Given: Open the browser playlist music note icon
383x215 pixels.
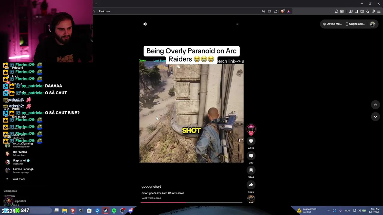Looking at the screenshot, I should pos(351,11).
